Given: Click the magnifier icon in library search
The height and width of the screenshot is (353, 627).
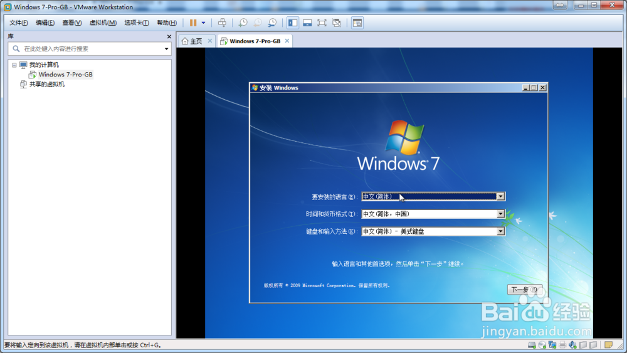Looking at the screenshot, I should 16,49.
